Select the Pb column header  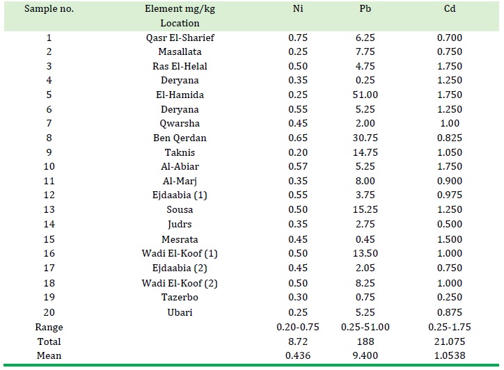(x=365, y=8)
